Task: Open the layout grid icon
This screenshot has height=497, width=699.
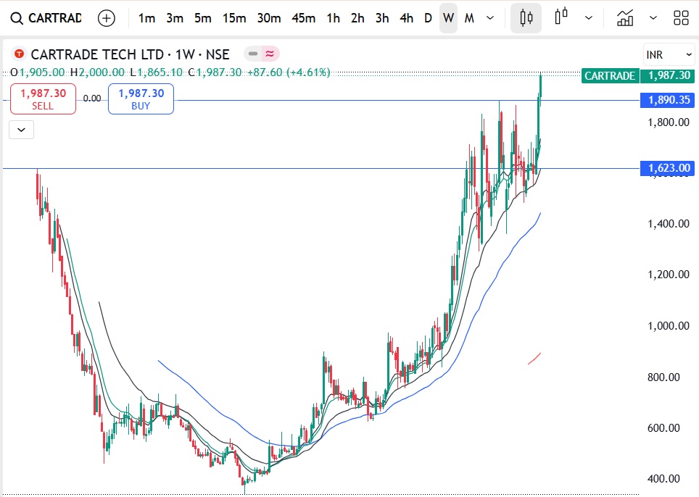Action: coord(681,18)
